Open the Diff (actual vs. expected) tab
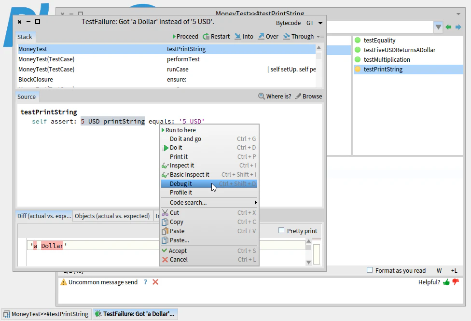Viewport: 471px width, 321px height. [44, 216]
